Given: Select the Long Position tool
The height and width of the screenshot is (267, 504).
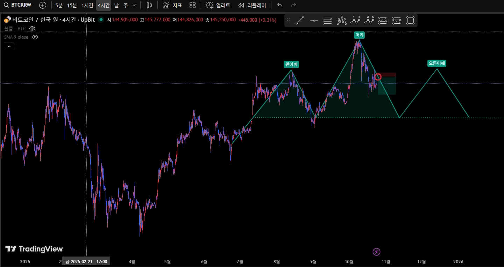Looking at the screenshot, I should 383,21.
